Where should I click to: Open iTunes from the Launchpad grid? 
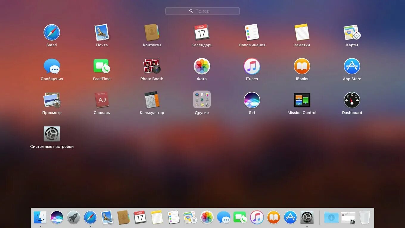[x=252, y=66]
